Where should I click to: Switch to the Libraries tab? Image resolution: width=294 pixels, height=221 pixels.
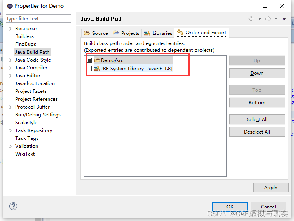click(x=158, y=33)
